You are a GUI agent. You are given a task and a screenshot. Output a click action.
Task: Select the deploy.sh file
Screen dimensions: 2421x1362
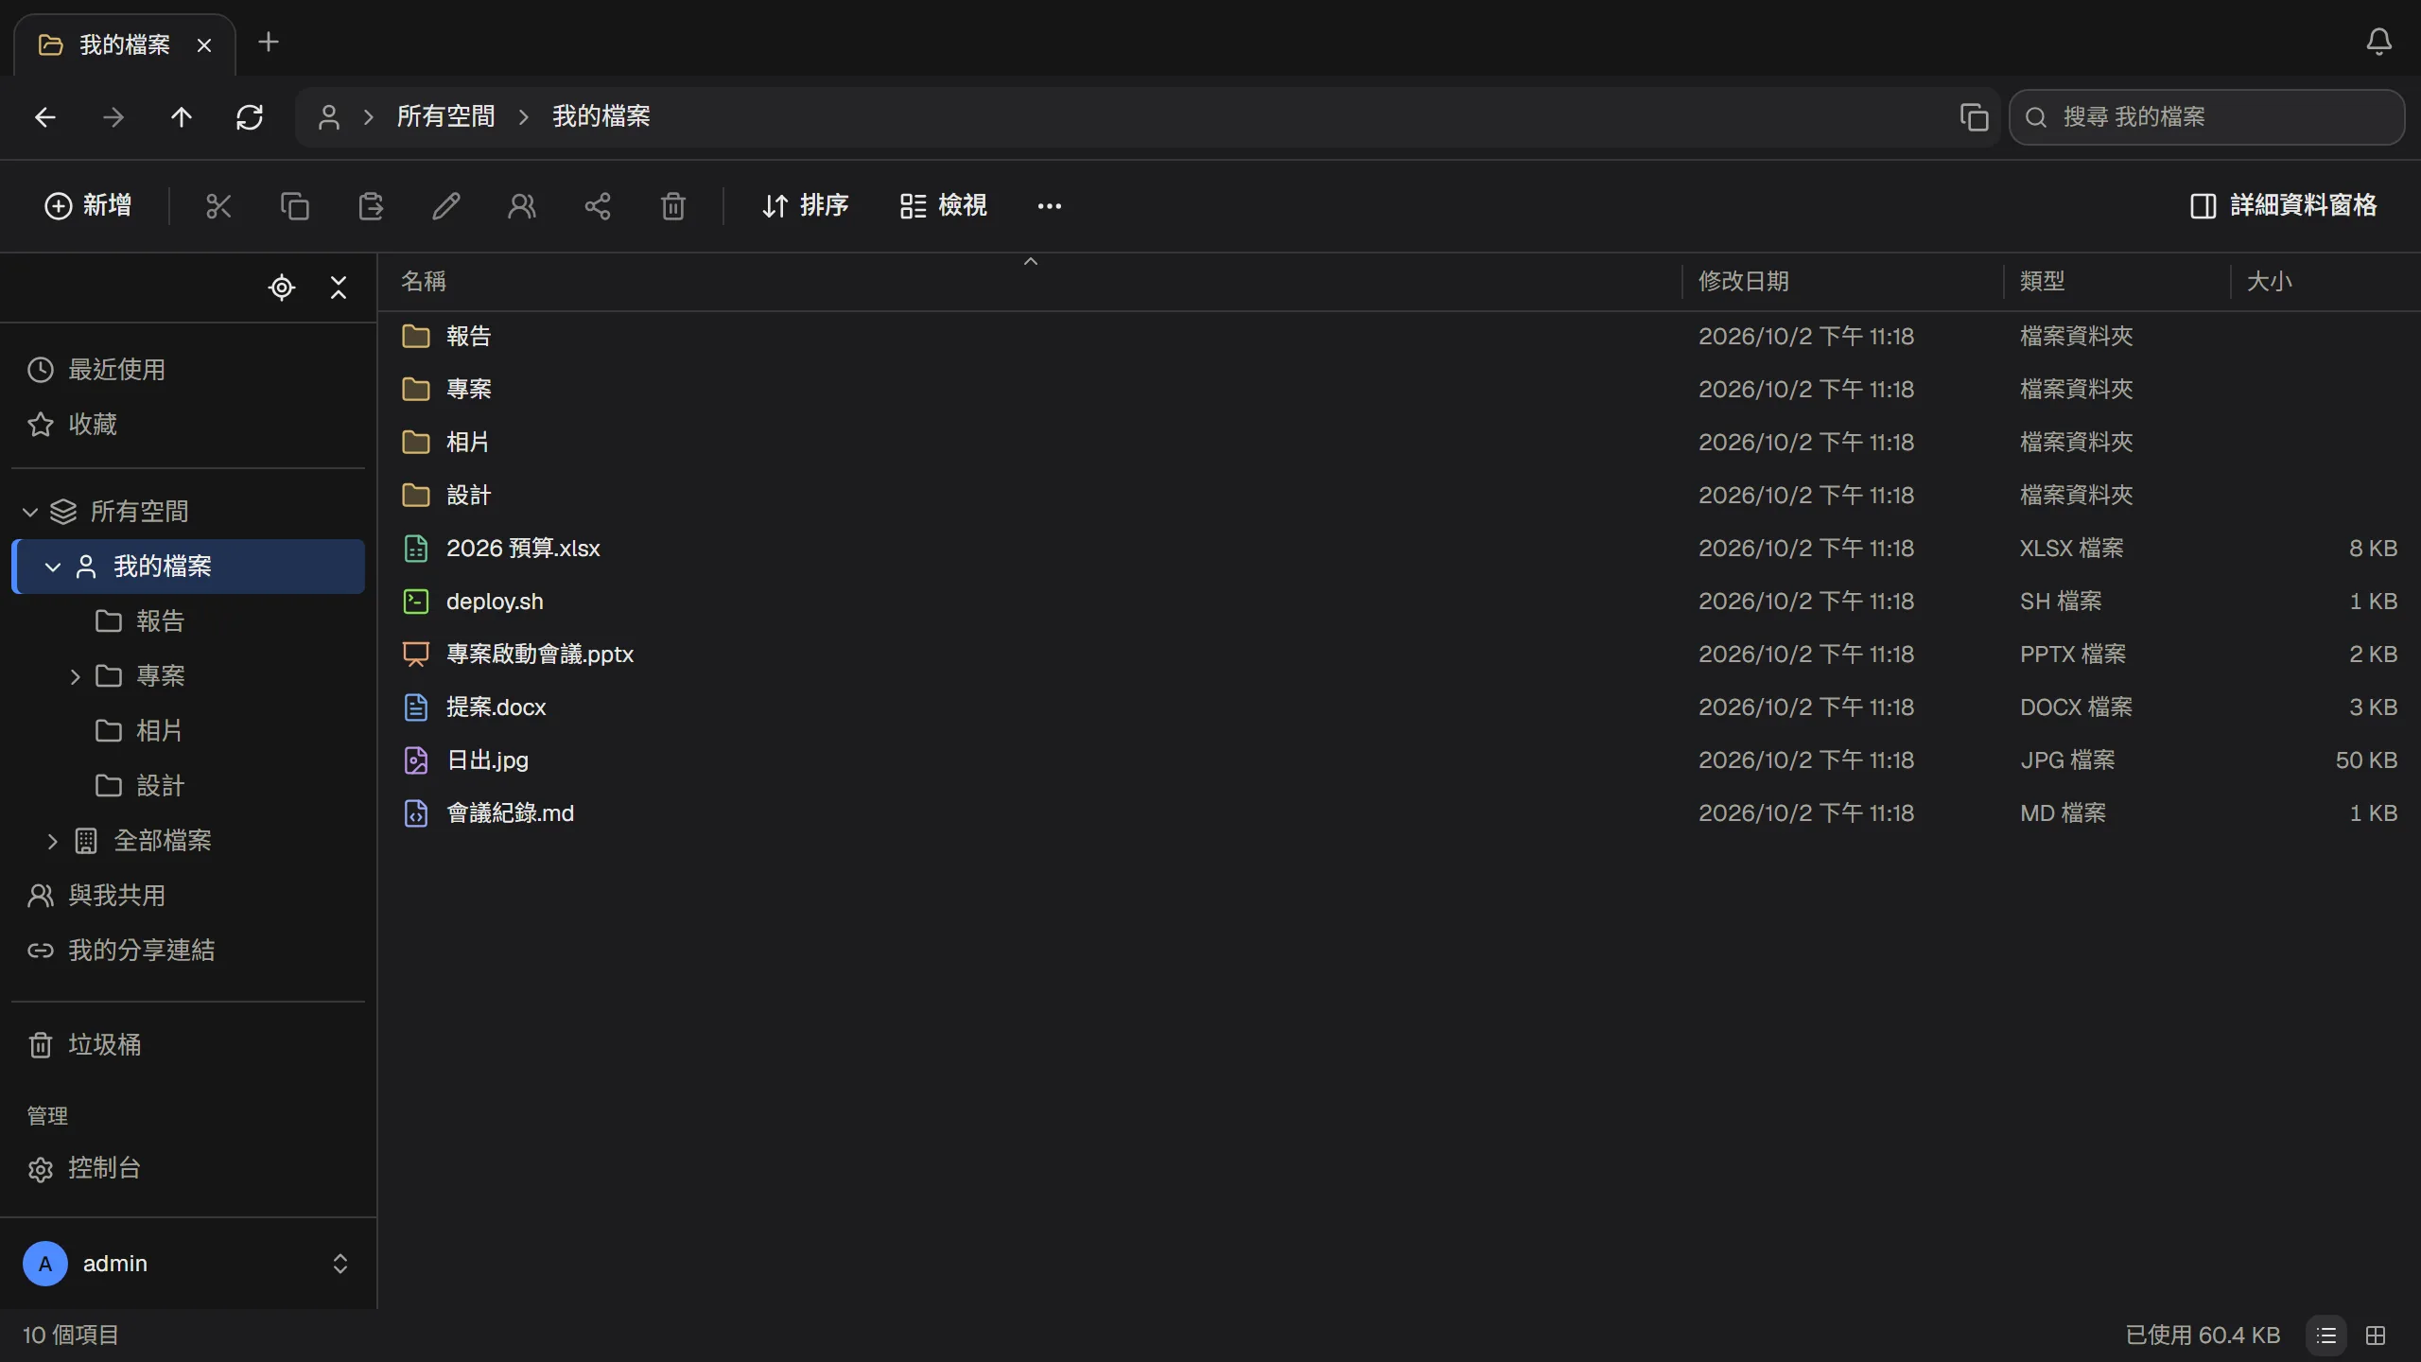1399,602
